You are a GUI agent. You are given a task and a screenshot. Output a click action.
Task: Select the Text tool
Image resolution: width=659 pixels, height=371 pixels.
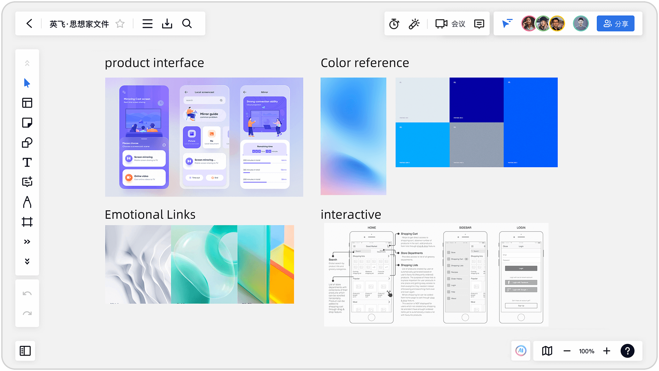[x=27, y=162]
